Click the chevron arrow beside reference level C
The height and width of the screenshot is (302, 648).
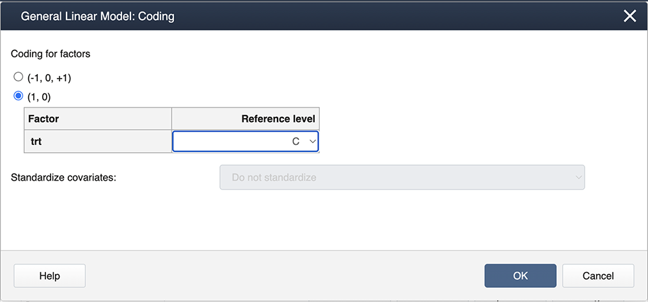(x=312, y=141)
